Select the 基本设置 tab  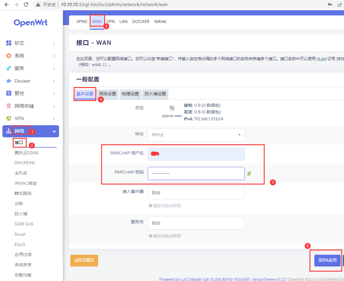[85, 94]
